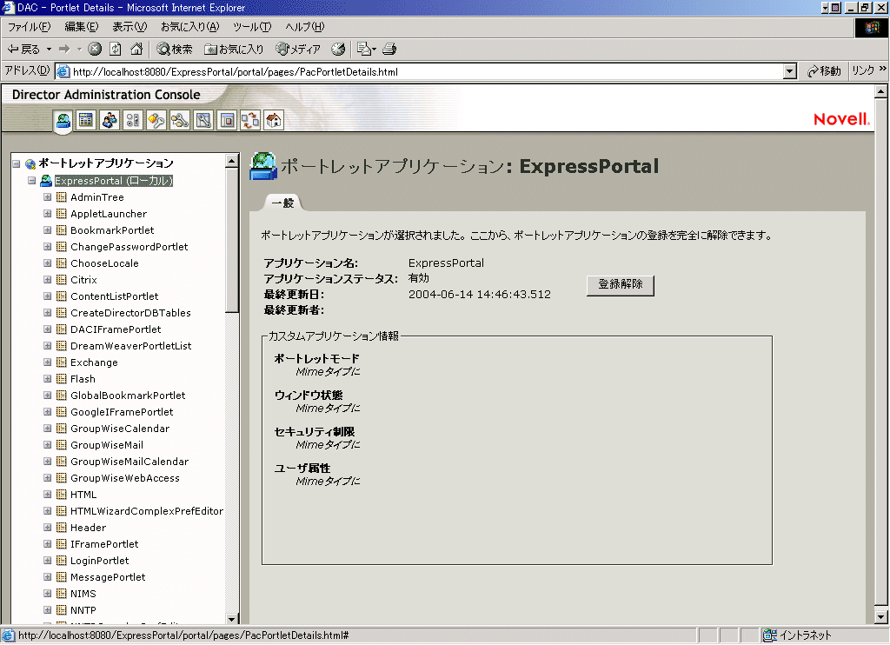Open the ヘルプ(H) menu

coord(305,27)
